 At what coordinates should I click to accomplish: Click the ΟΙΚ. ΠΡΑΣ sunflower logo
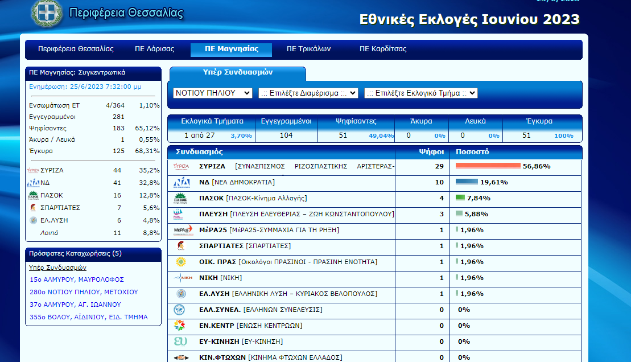(180, 262)
